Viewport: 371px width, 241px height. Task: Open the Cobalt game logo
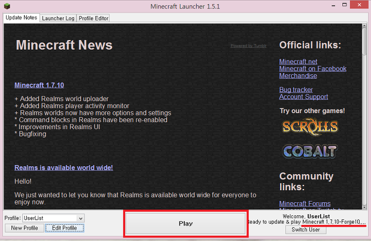click(x=310, y=151)
